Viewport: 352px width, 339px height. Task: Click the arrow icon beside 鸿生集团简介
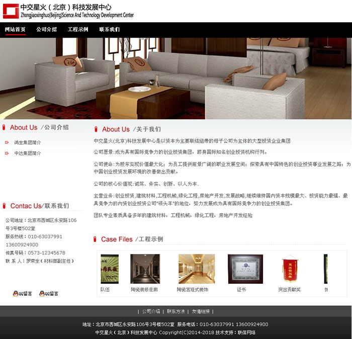tap(7, 142)
